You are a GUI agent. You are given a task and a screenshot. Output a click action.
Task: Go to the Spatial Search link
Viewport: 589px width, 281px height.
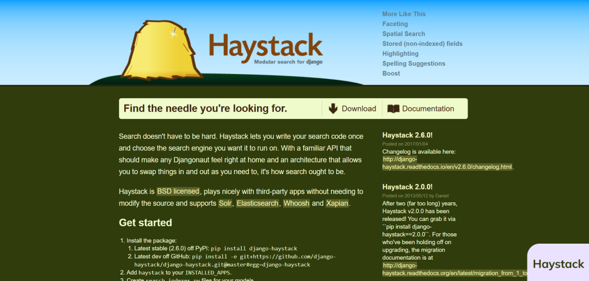pyautogui.click(x=404, y=34)
